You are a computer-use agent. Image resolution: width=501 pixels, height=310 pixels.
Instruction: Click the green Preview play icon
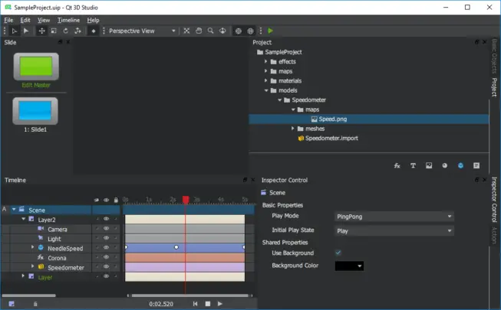pyautogui.click(x=271, y=31)
